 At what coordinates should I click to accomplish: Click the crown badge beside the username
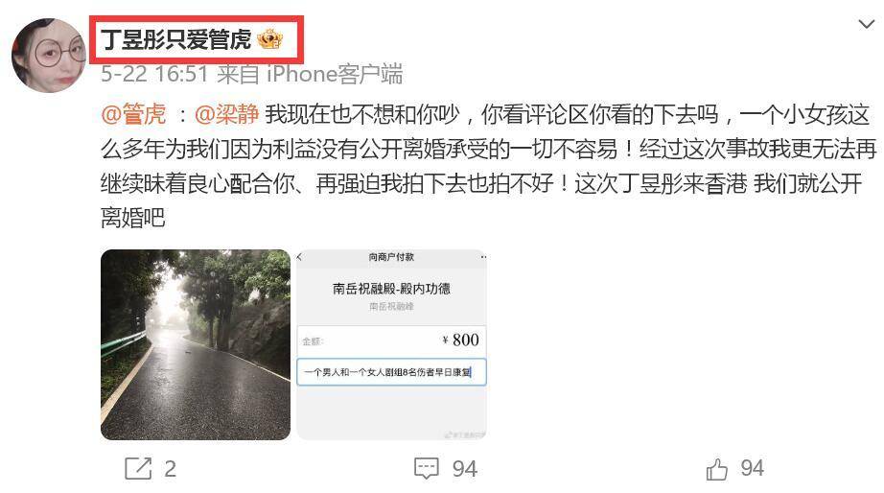coord(269,39)
